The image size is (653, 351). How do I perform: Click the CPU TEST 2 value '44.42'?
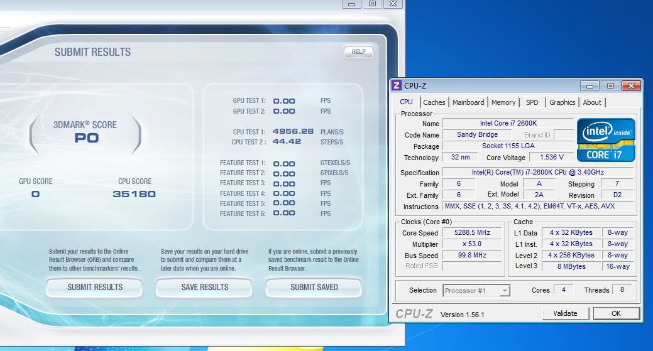point(287,141)
